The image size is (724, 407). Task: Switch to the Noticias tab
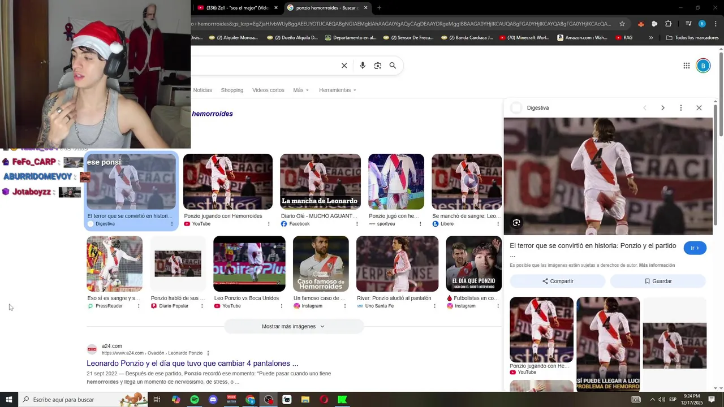(x=202, y=90)
